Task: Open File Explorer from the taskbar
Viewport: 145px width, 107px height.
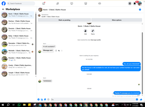Action: 24,105
